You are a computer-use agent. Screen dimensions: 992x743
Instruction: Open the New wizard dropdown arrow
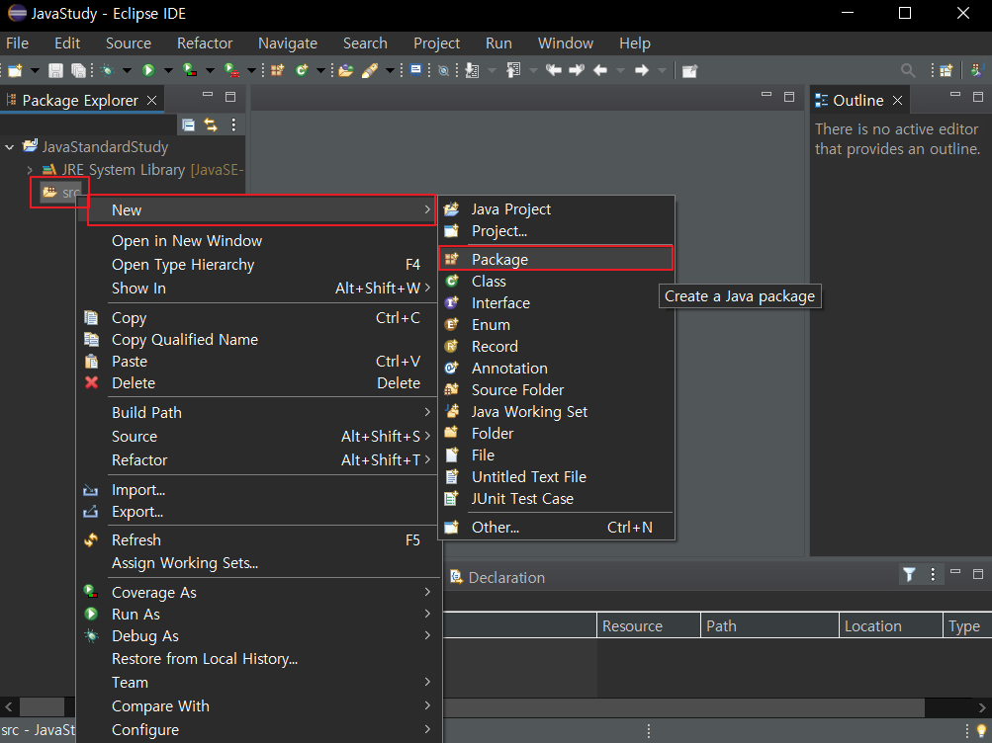click(35, 71)
